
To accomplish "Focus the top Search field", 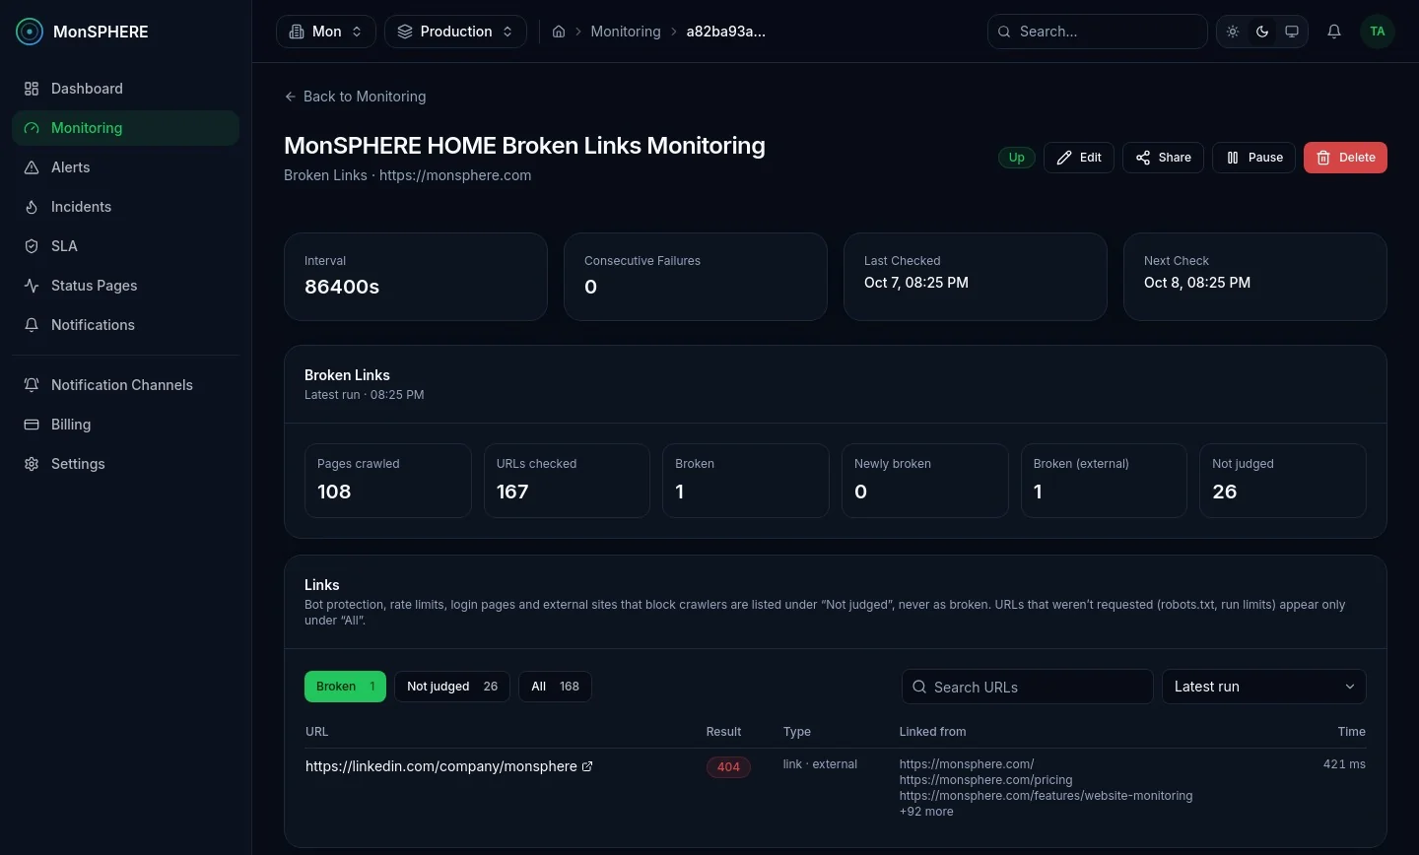I will tap(1098, 32).
